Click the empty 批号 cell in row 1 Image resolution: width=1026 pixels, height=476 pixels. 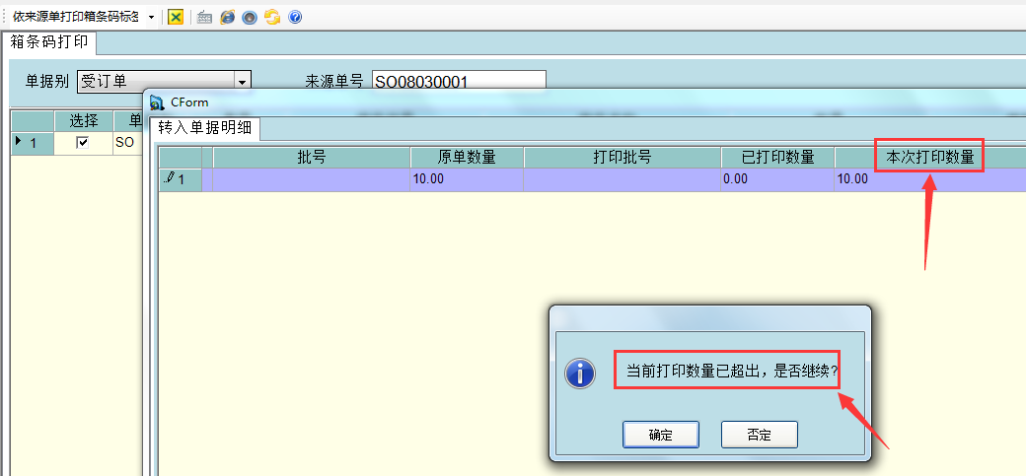[312, 179]
